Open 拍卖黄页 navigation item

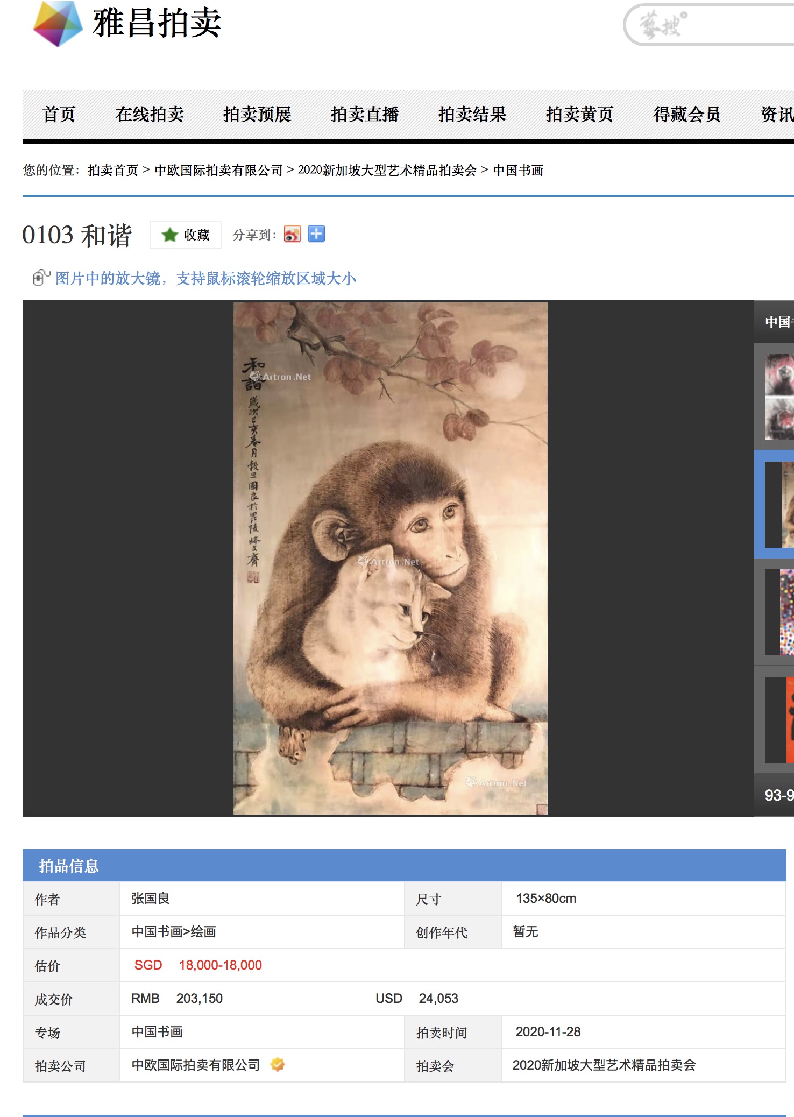pos(580,114)
